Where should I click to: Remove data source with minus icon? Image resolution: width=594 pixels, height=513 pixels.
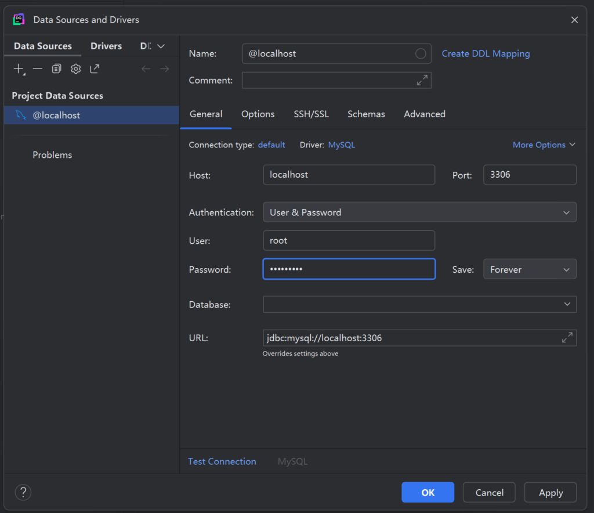click(x=38, y=69)
